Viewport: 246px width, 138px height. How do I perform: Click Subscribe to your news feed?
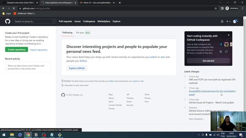76,85
